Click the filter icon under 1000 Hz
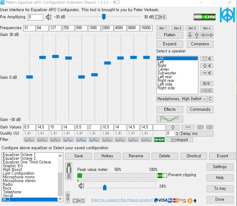Image resolution: width=237 pixels, height=206 pixels. [x=94, y=140]
